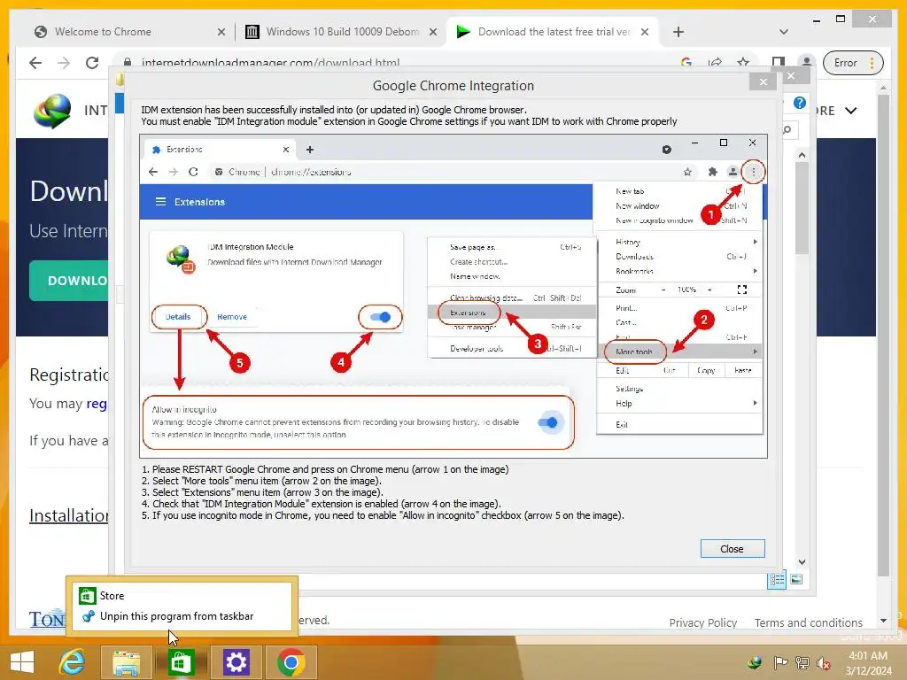The height and width of the screenshot is (680, 907).
Task: Open PC Settings gear on the taskbar
Action: (x=236, y=662)
